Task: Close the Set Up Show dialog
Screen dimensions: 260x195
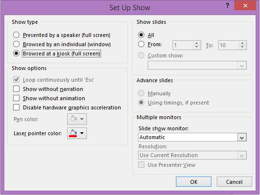Action: point(245,5)
